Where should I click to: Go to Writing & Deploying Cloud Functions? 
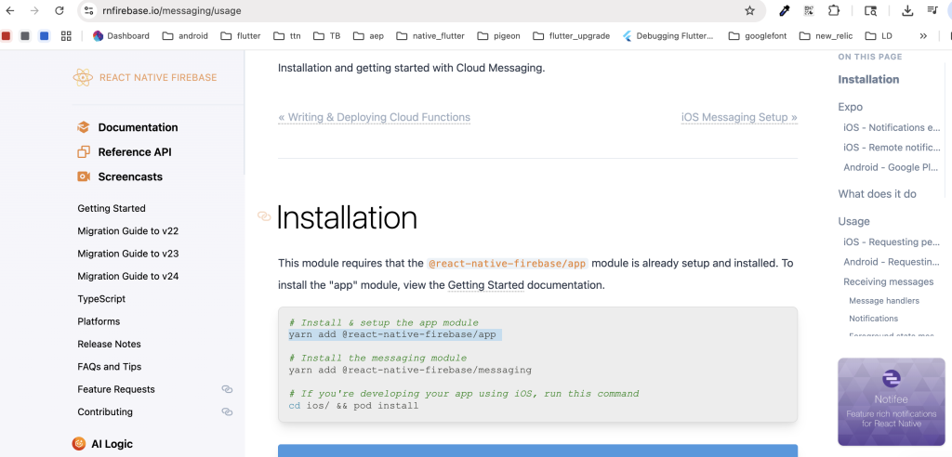pyautogui.click(x=374, y=117)
